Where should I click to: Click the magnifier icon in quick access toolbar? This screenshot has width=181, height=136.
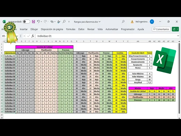click(x=64, y=22)
